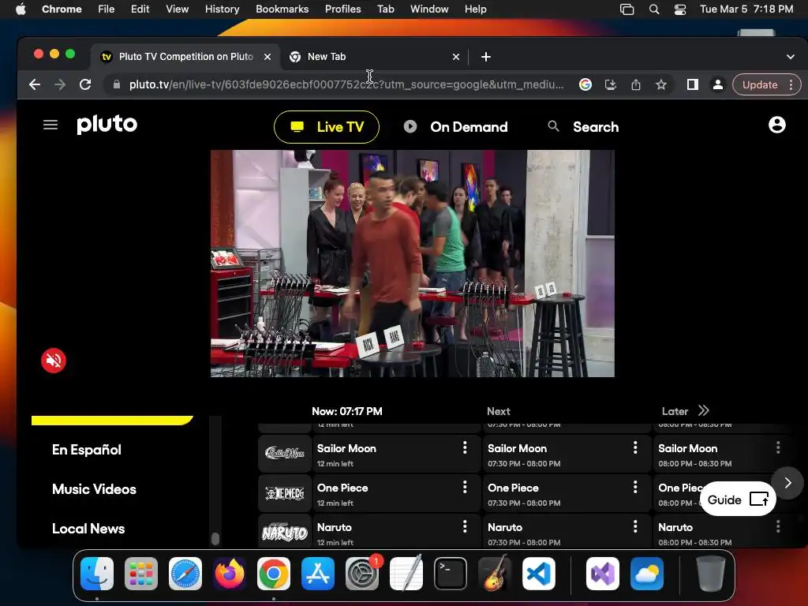Expand the tab search dropdown arrow
The image size is (808, 606).
coord(791,57)
